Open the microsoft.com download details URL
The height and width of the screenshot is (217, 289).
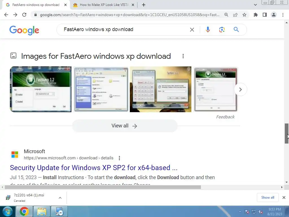[69, 158]
